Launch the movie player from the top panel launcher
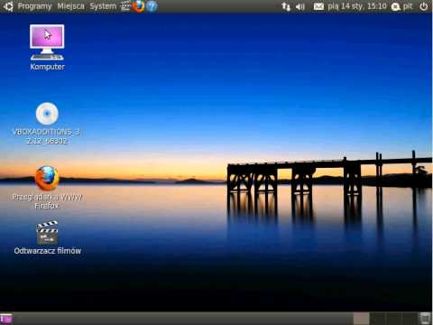Viewport: 433px width, 325px height. click(x=125, y=6)
